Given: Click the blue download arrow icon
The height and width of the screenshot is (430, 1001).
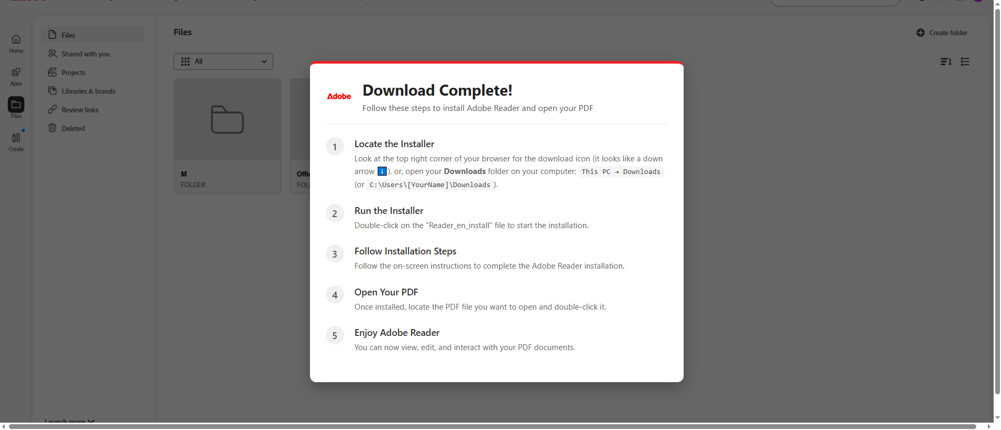Looking at the screenshot, I should pyautogui.click(x=382, y=171).
